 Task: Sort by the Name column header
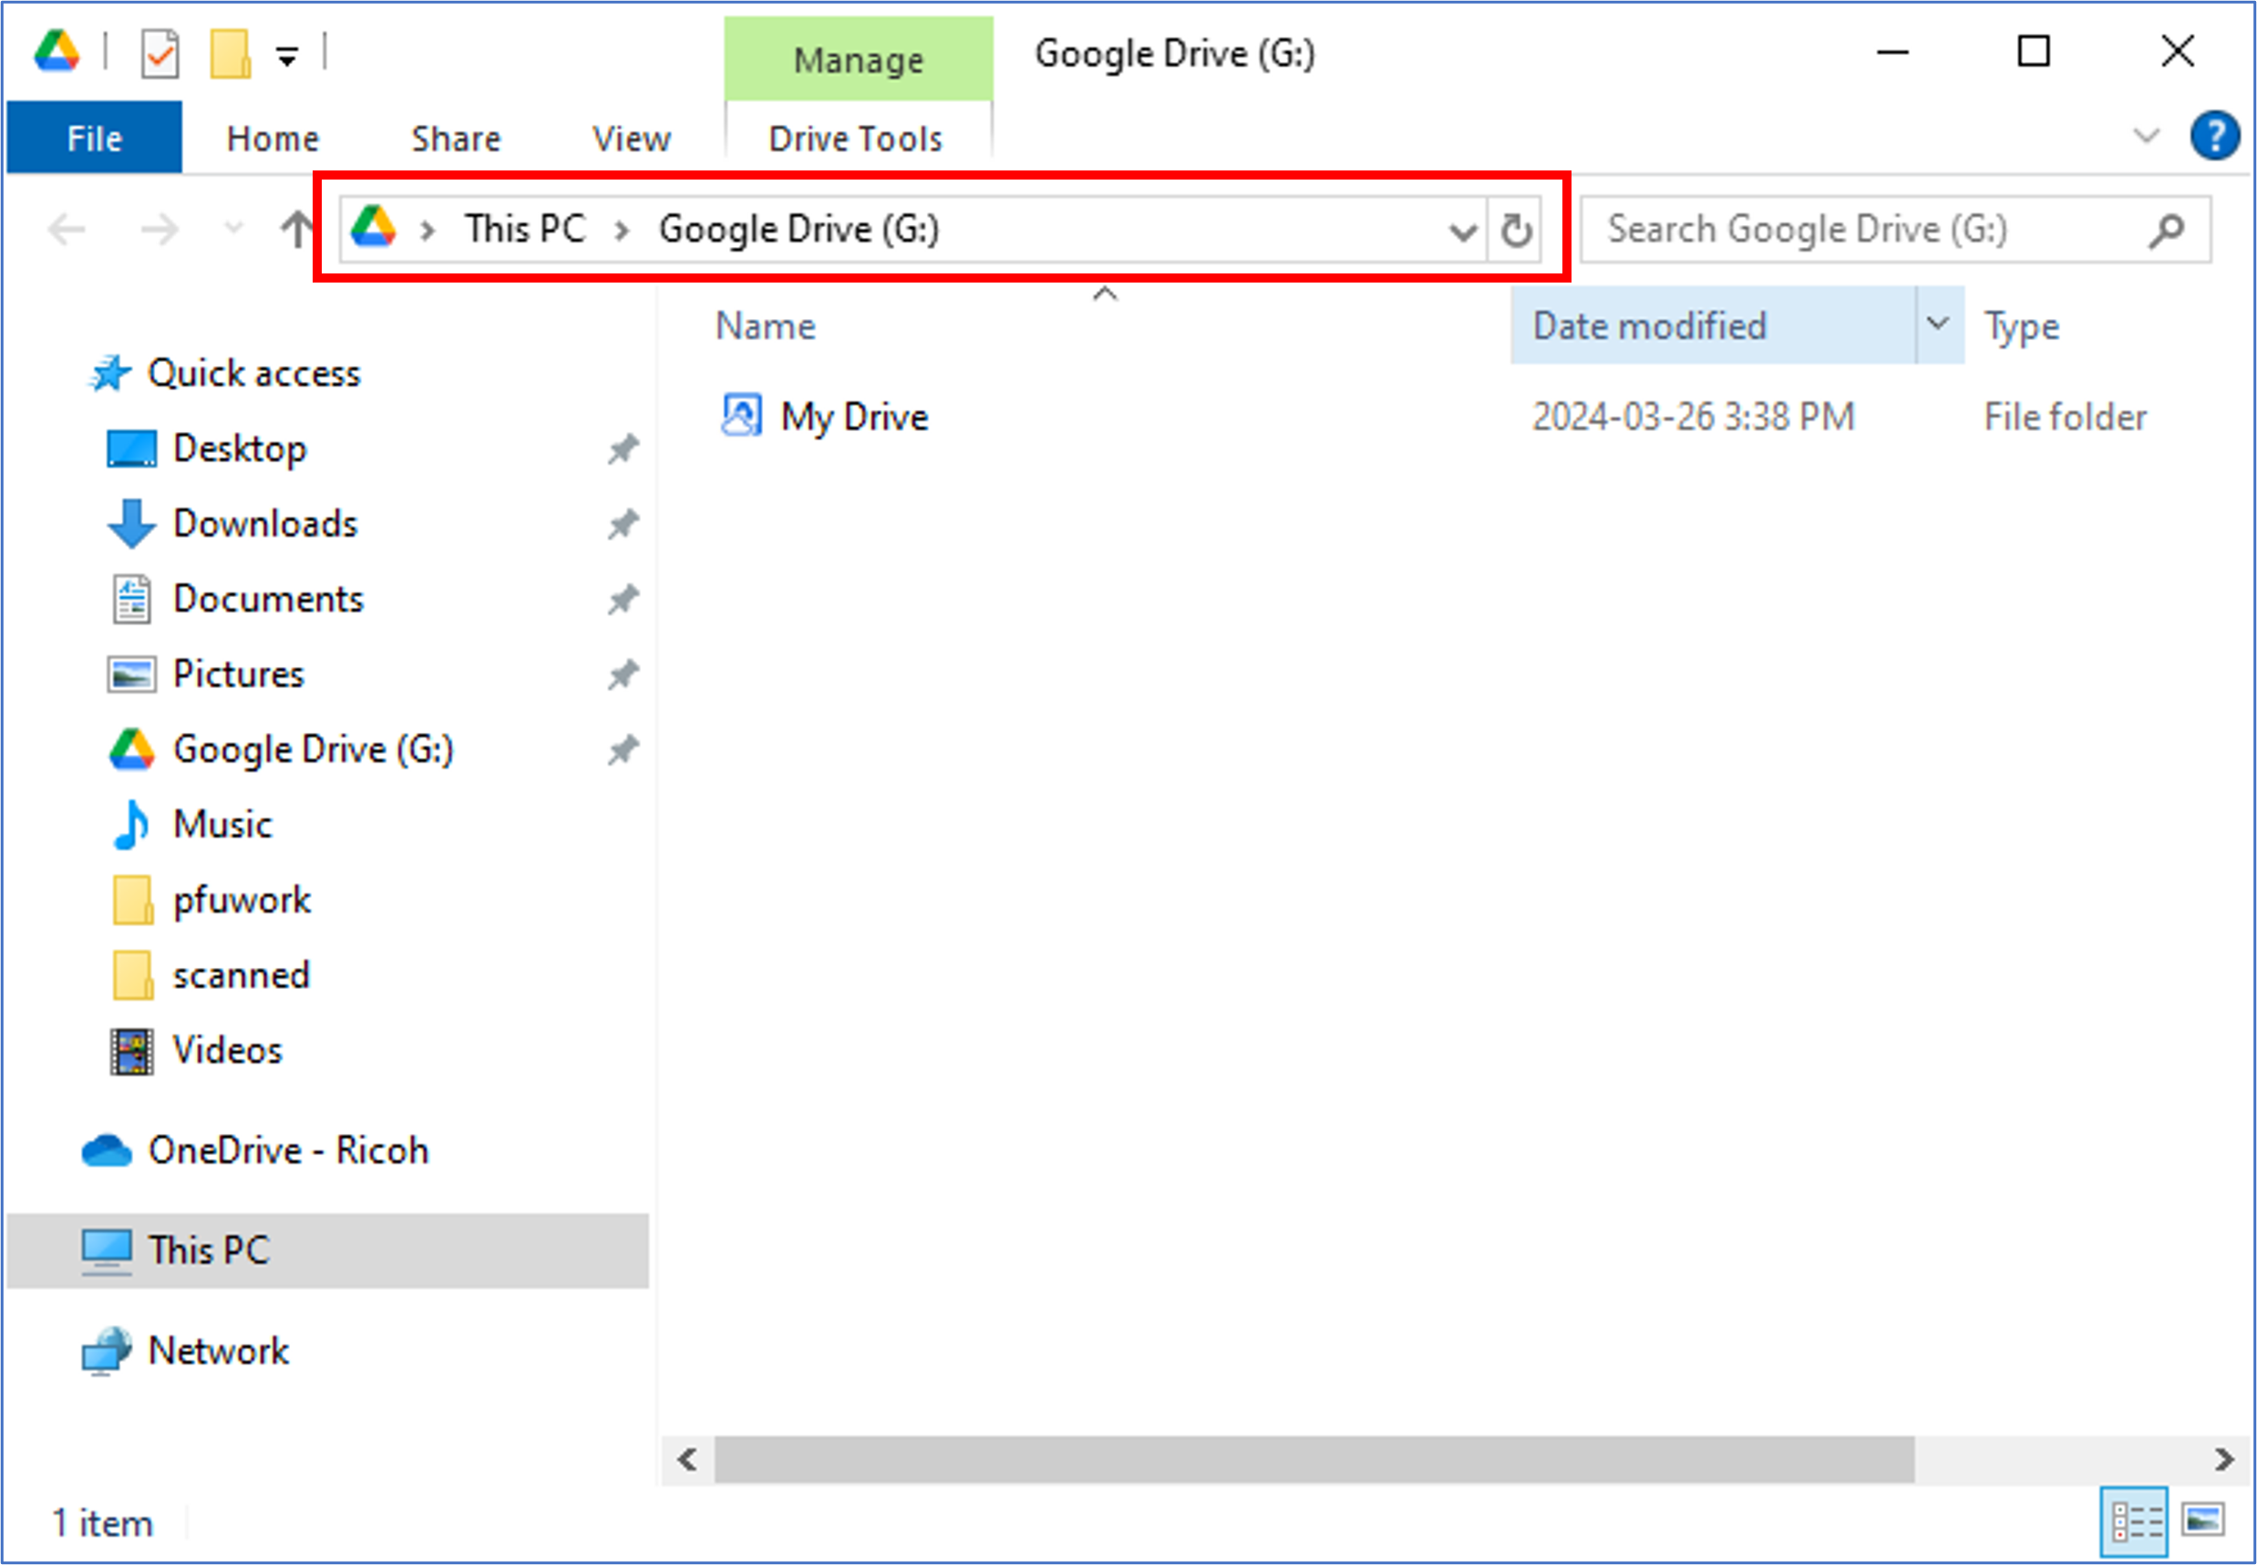(765, 325)
